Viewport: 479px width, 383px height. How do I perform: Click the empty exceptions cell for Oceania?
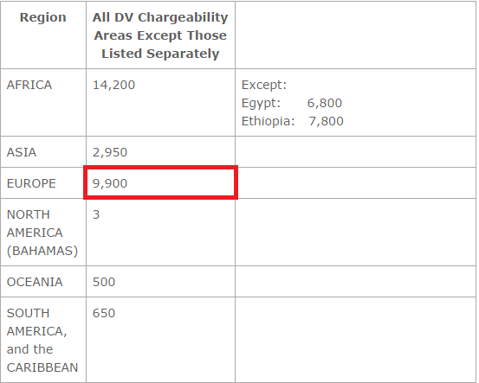point(356,282)
